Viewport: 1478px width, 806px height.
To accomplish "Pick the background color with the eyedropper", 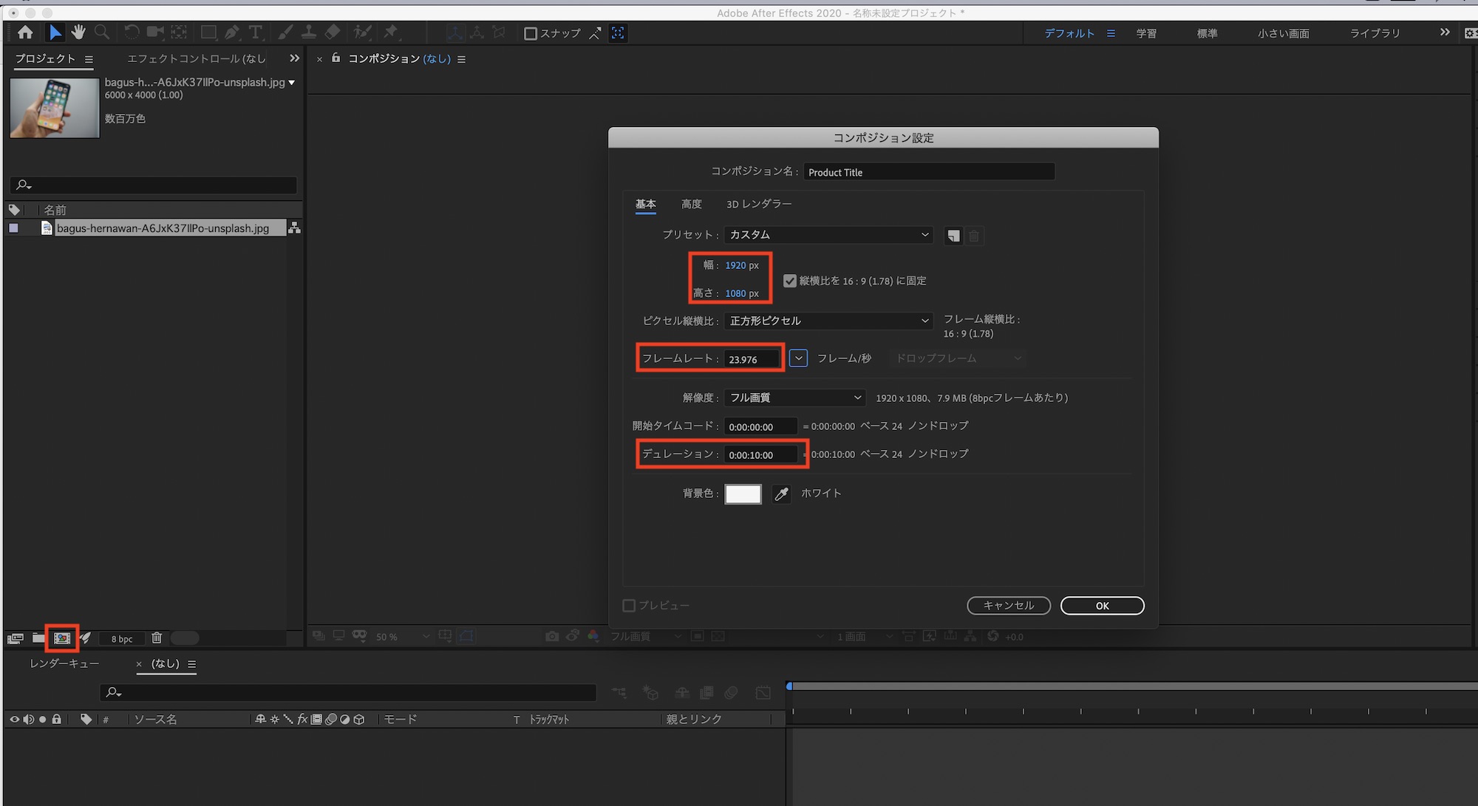I will 781,493.
